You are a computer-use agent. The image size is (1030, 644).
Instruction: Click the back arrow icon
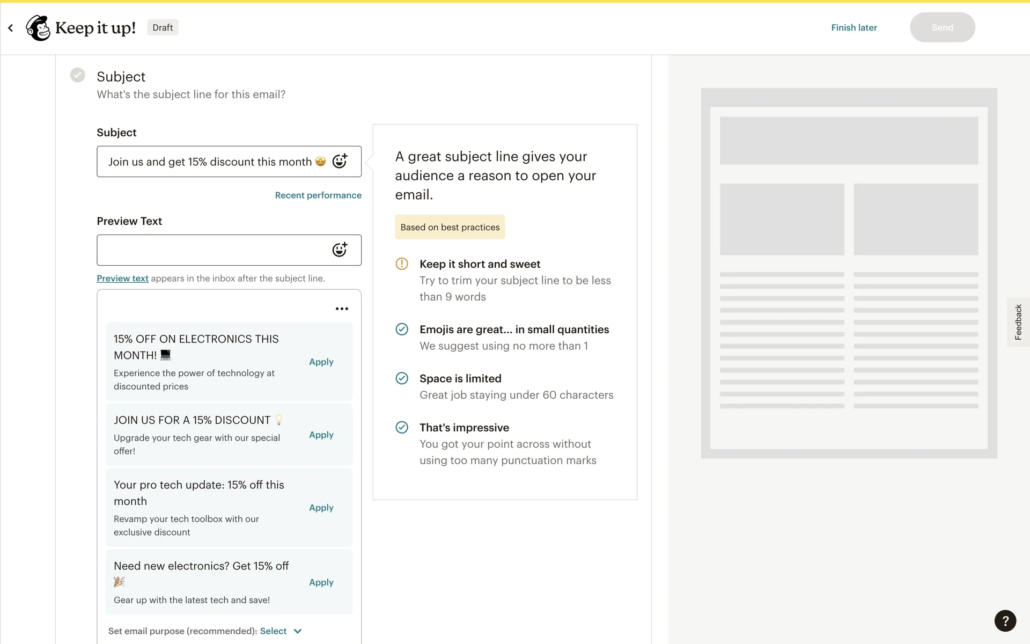point(11,28)
